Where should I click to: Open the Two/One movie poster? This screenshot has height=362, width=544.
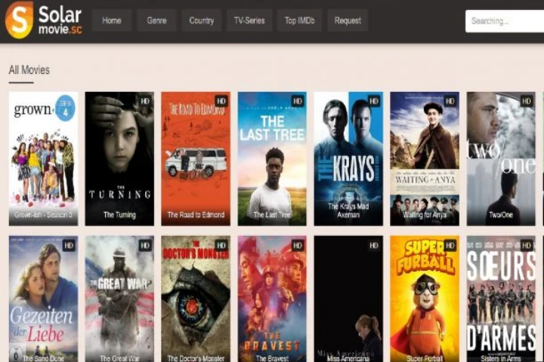coord(501,158)
